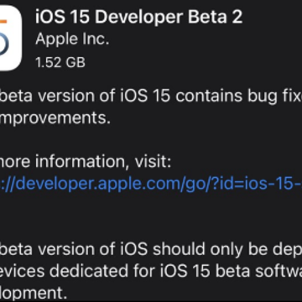Click the word "evices" in the warning paragraph

[x=22, y=271]
